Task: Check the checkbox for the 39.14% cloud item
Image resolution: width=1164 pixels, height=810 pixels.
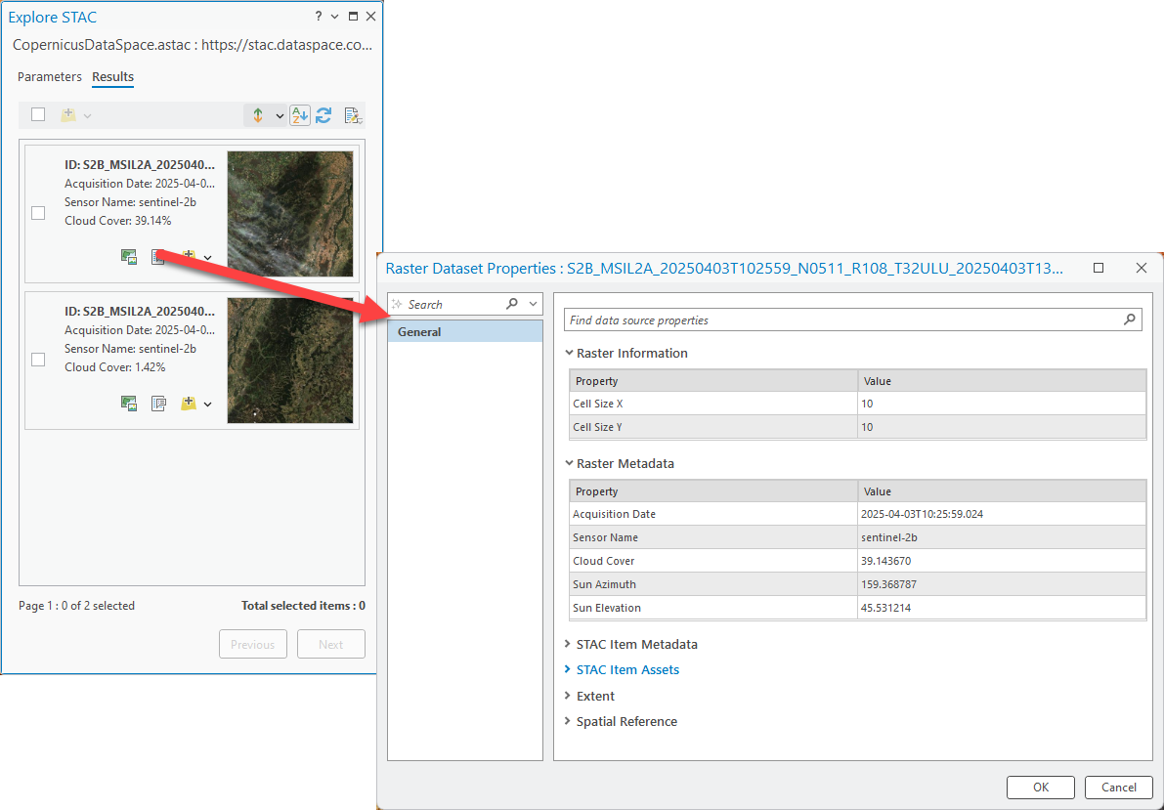Action: [x=37, y=213]
